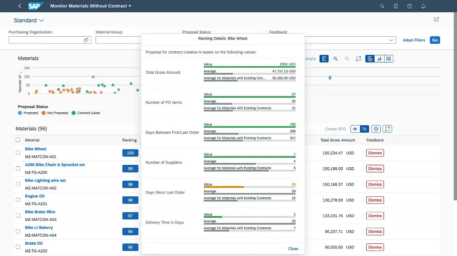
Task: Click the share icon below the header
Action: pos(436,19)
